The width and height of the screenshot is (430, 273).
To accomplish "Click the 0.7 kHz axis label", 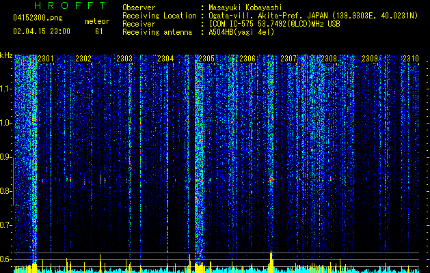I will pyautogui.click(x=6, y=225).
